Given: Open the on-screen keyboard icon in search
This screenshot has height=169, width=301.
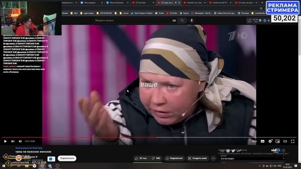Looking at the screenshot, I should pos(174,21).
